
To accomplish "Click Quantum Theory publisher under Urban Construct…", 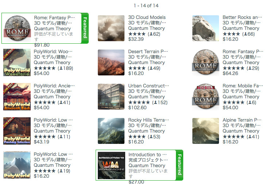I will click(x=146, y=97).
